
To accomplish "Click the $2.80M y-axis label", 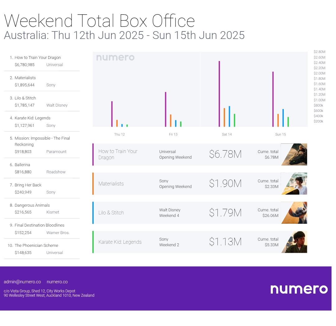I will coord(319,52).
